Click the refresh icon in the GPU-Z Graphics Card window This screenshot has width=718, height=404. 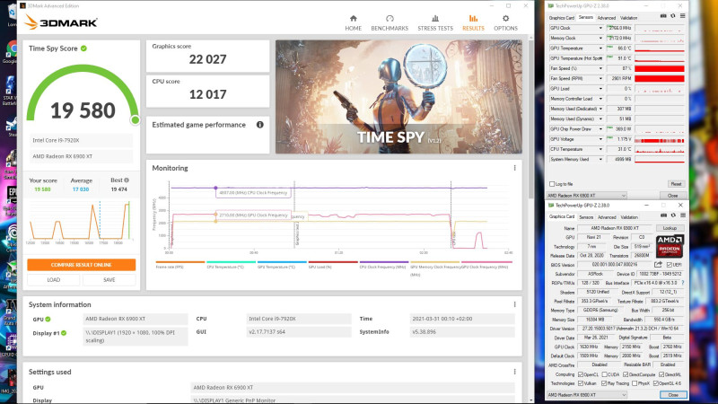673,215
